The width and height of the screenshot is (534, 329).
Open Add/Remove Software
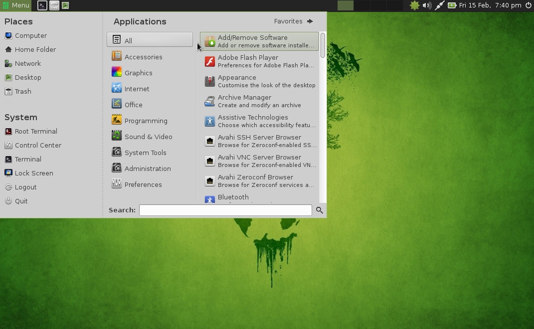click(x=252, y=41)
